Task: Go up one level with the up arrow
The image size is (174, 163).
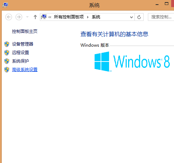Action: (35, 17)
